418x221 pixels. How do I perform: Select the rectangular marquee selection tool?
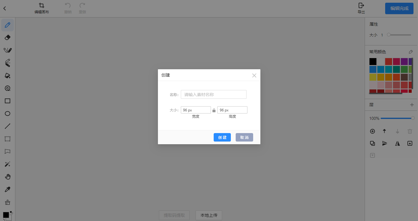click(x=8, y=139)
